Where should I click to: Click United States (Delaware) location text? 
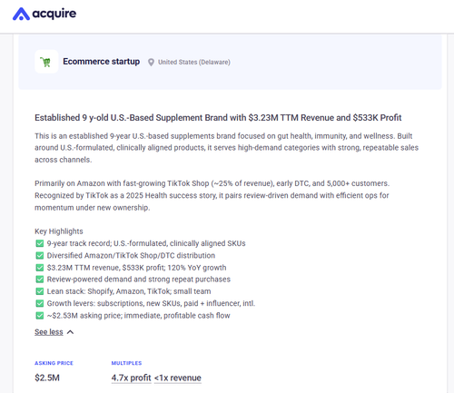194,62
